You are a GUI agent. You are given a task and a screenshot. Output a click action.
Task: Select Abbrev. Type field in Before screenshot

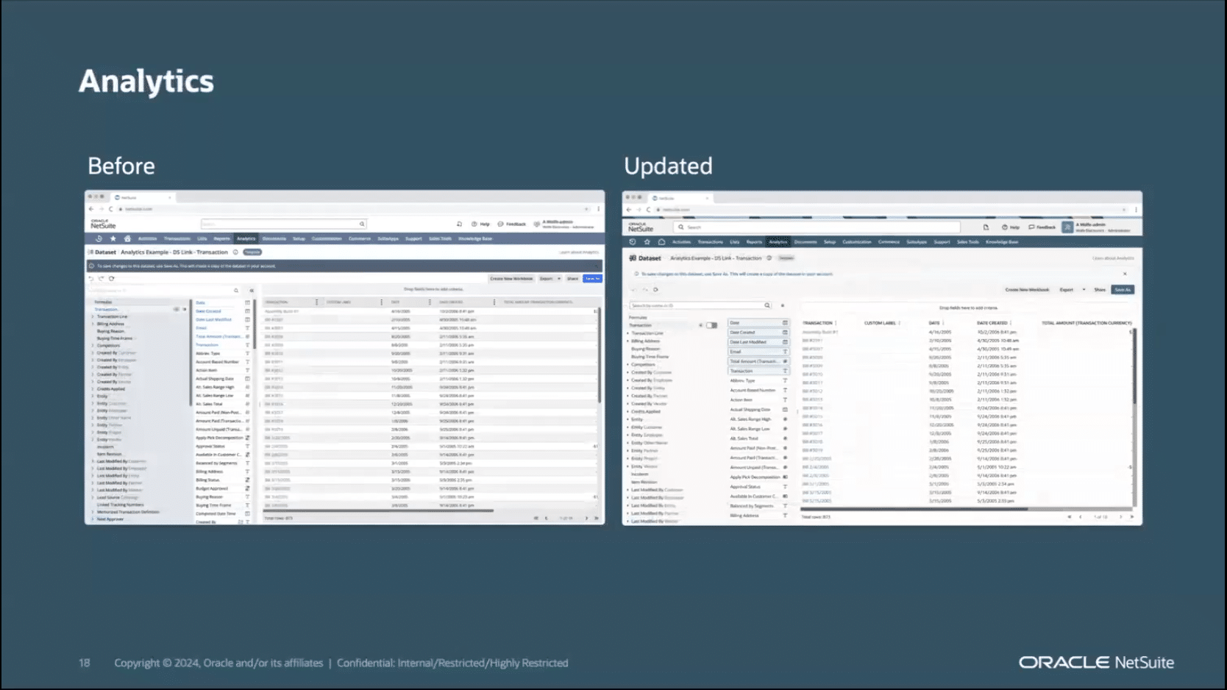point(222,353)
